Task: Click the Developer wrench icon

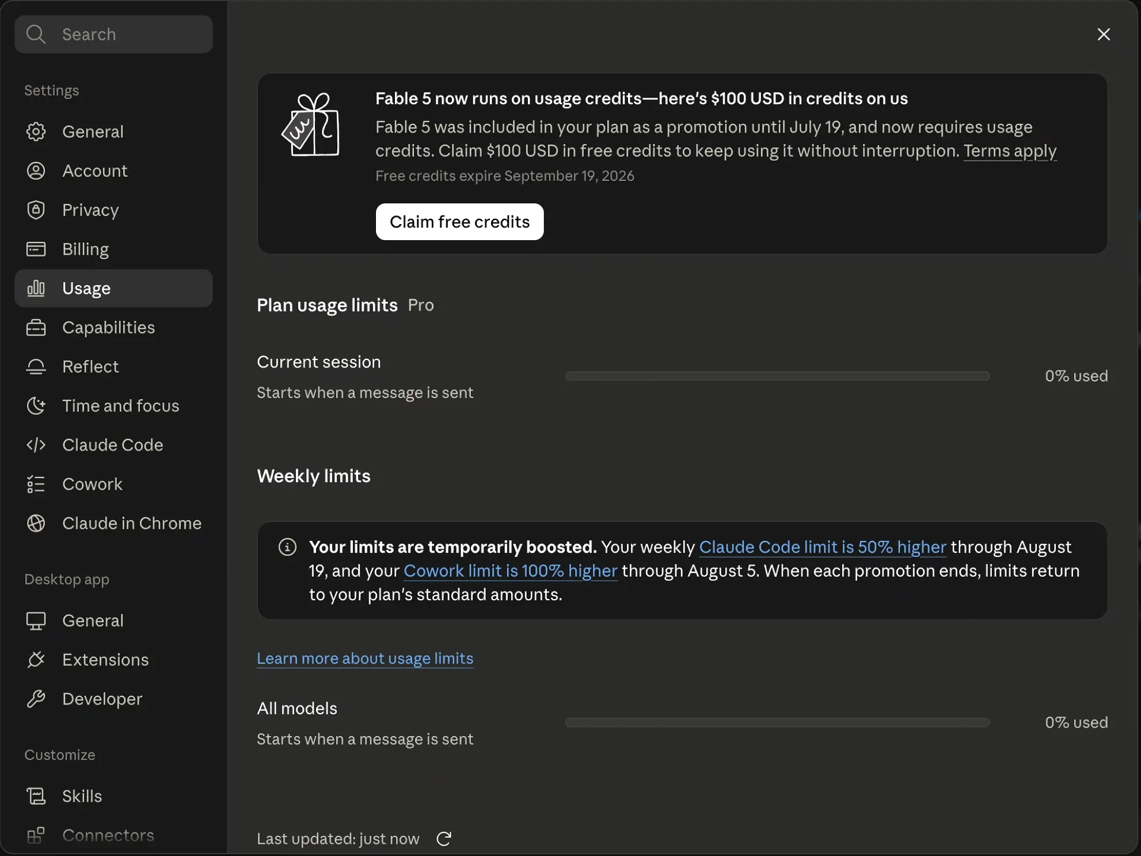Action: click(x=36, y=699)
